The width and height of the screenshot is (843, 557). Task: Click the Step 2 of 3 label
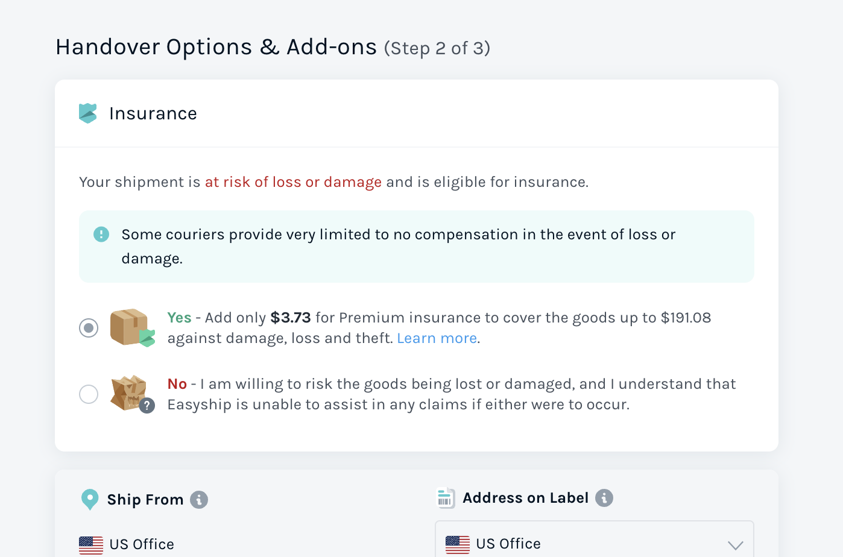[438, 48]
